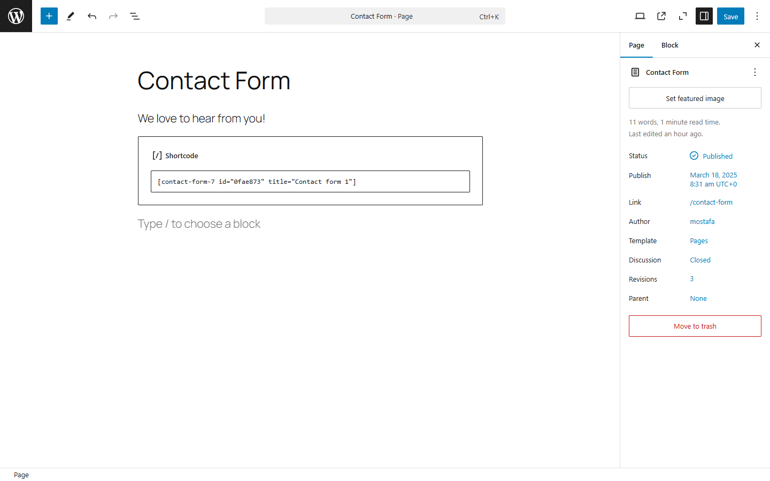The width and height of the screenshot is (770, 481).
Task: View page in new tab via external link icon
Action: coord(661,16)
